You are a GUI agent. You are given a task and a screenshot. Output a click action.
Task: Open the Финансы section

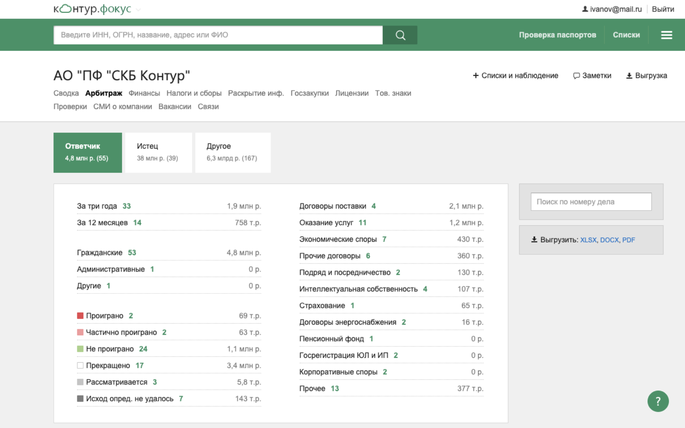[x=144, y=93]
